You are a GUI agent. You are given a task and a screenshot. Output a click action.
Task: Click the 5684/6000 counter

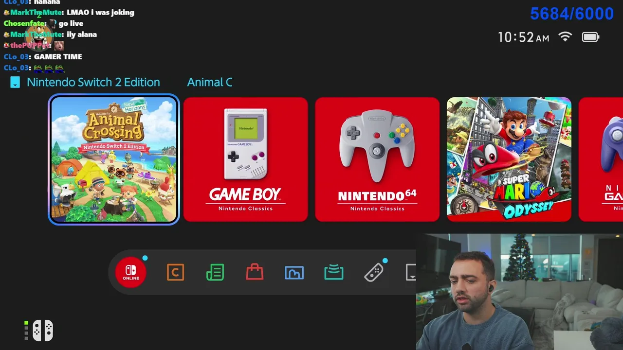(x=571, y=14)
